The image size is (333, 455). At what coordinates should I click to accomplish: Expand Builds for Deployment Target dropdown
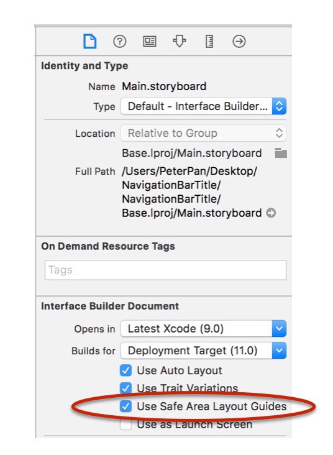coord(204,351)
